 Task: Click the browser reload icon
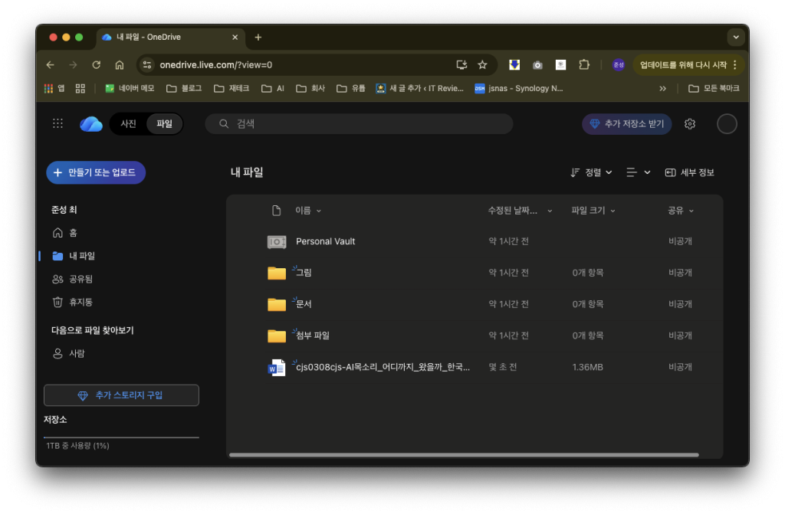pos(97,65)
